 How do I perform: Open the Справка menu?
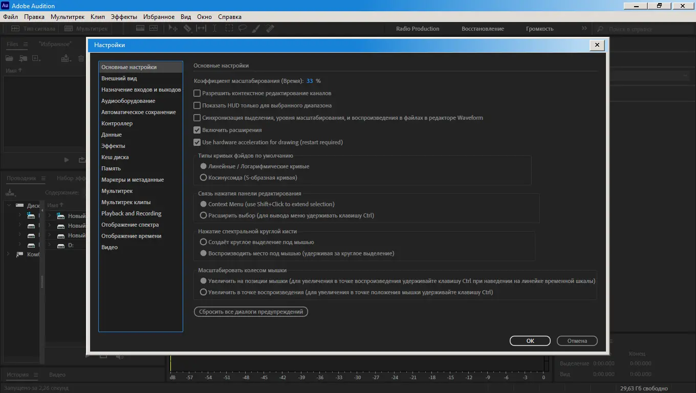(x=230, y=17)
